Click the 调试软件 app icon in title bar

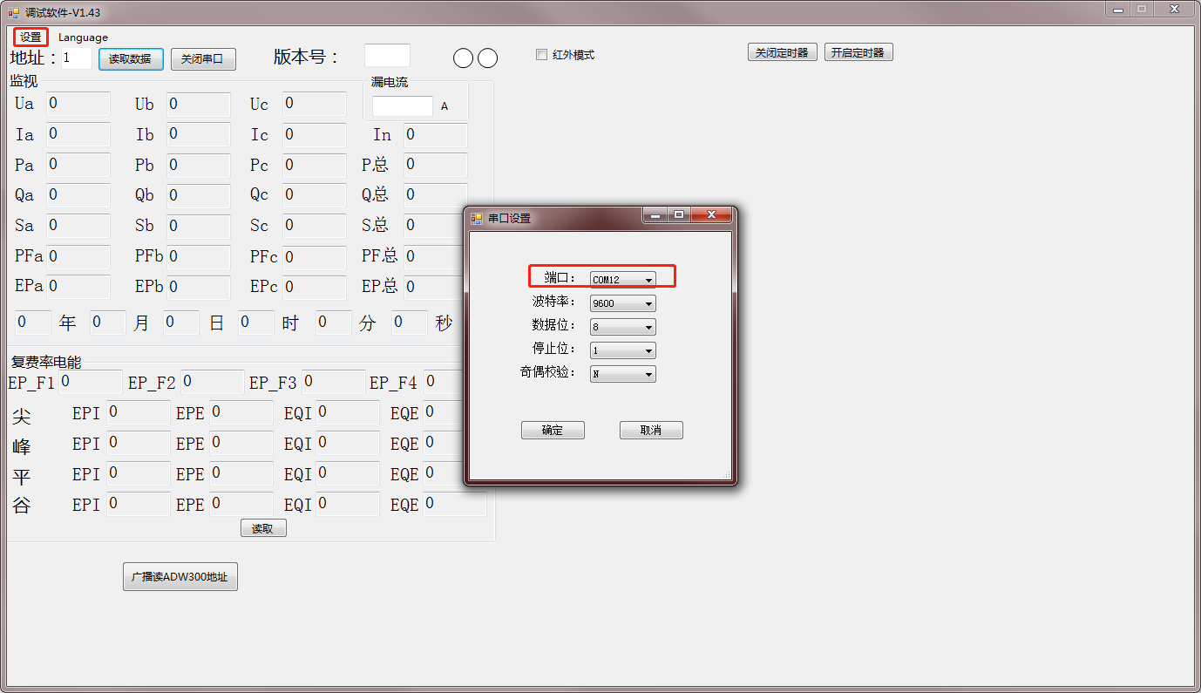13,12
